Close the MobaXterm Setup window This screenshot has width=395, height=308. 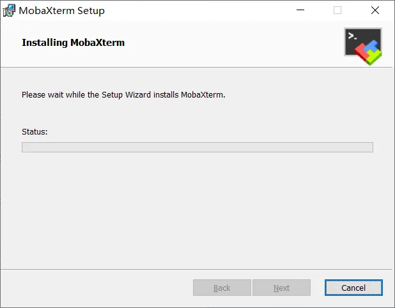coord(375,10)
